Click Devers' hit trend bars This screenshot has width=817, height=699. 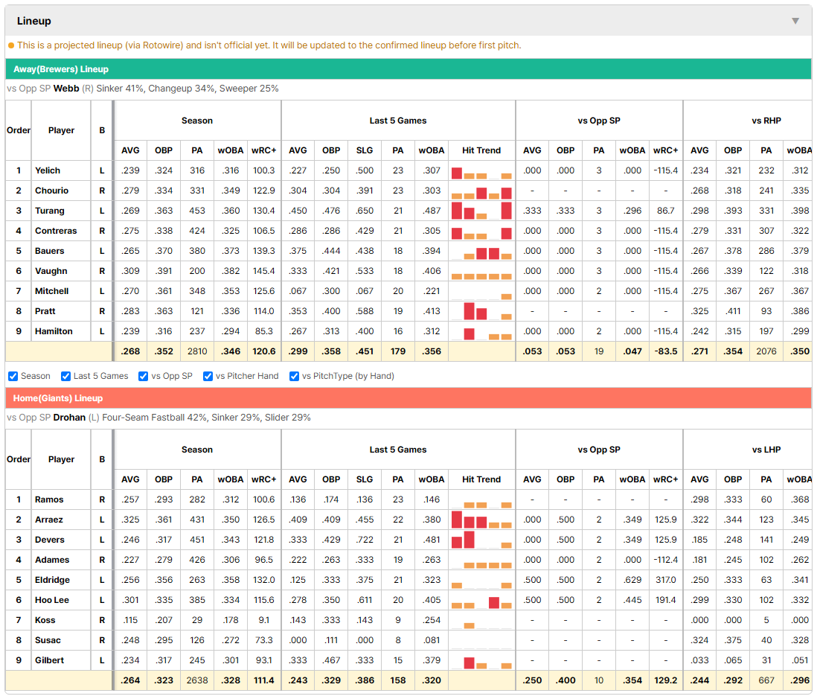481,540
